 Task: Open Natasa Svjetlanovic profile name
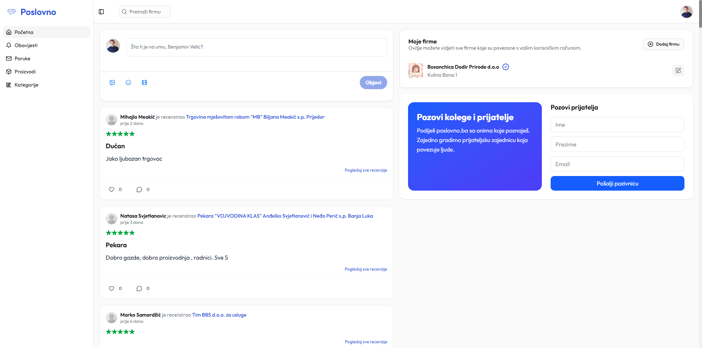143,216
